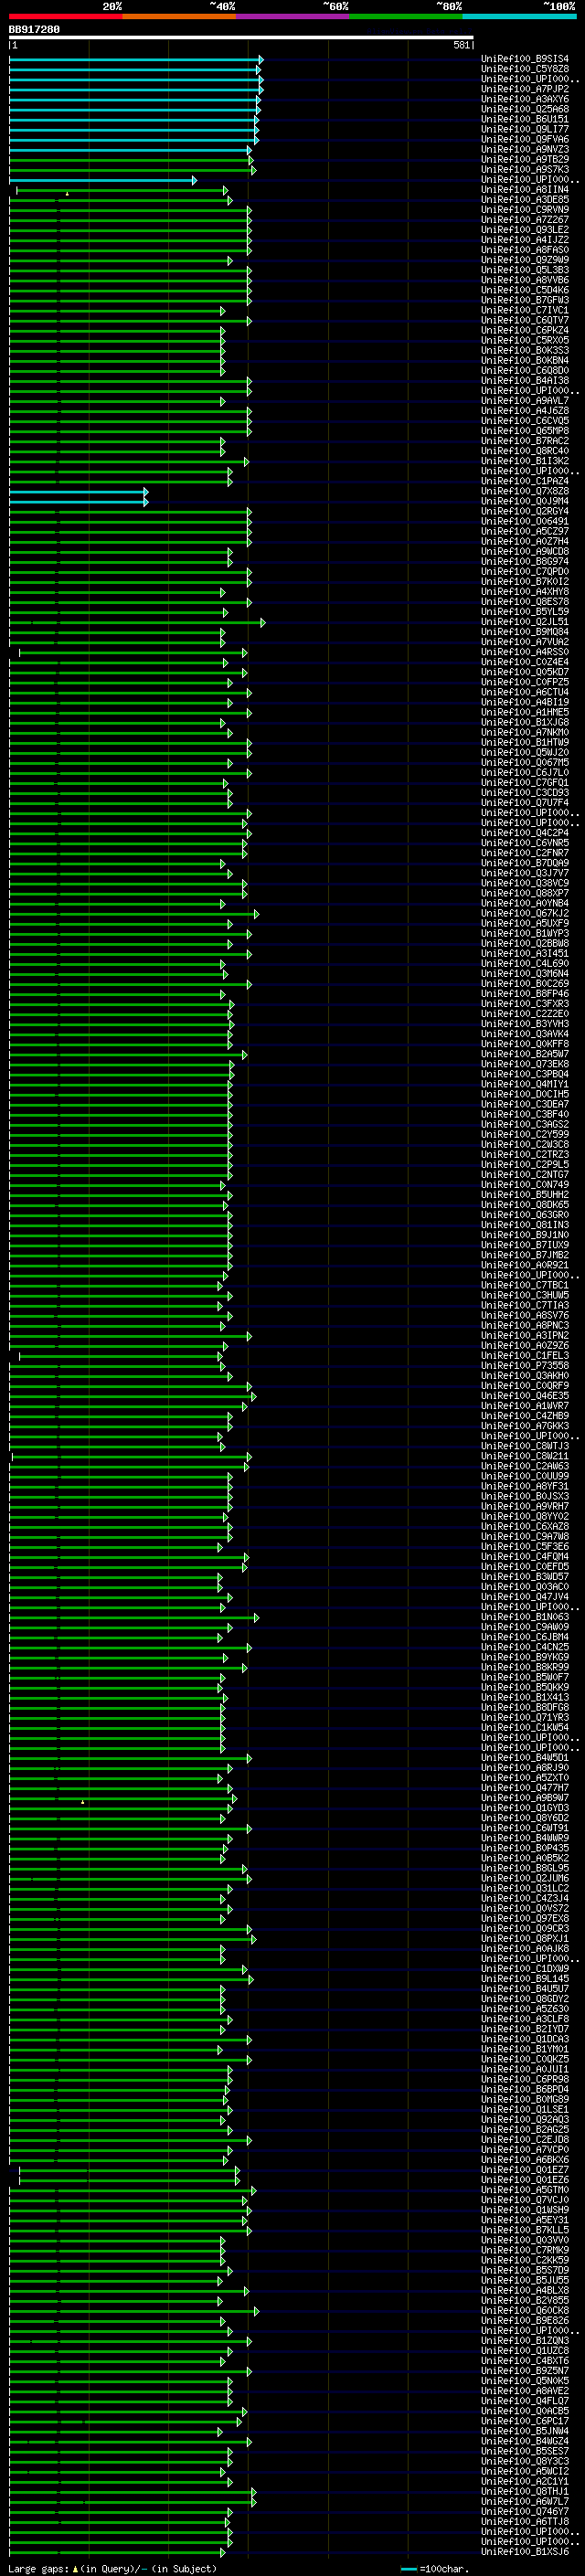585x2576 pixels.
Task: Open hit UniRef100_B7GFW3
Action: click(x=525, y=300)
